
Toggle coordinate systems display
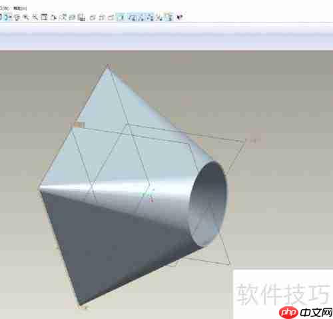[159, 17]
